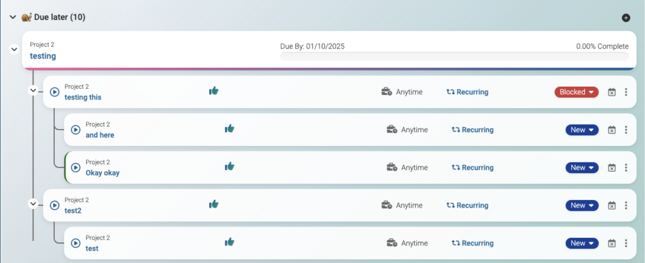Open the Blocked status dropdown
645x263 pixels.
pyautogui.click(x=577, y=92)
